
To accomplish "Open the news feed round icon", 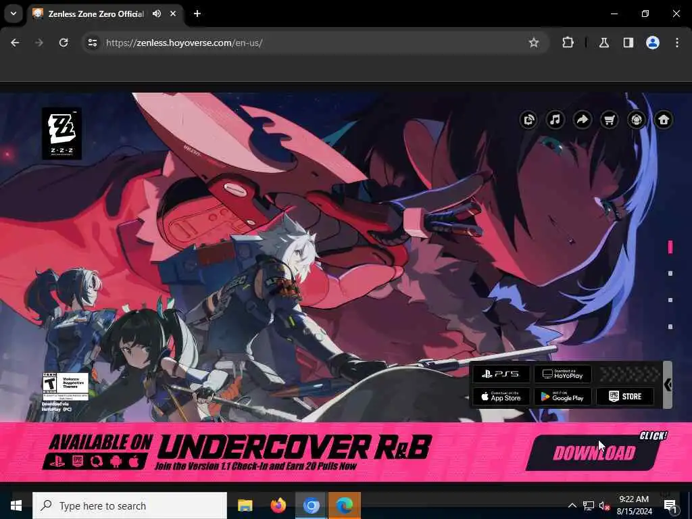I will click(x=528, y=120).
